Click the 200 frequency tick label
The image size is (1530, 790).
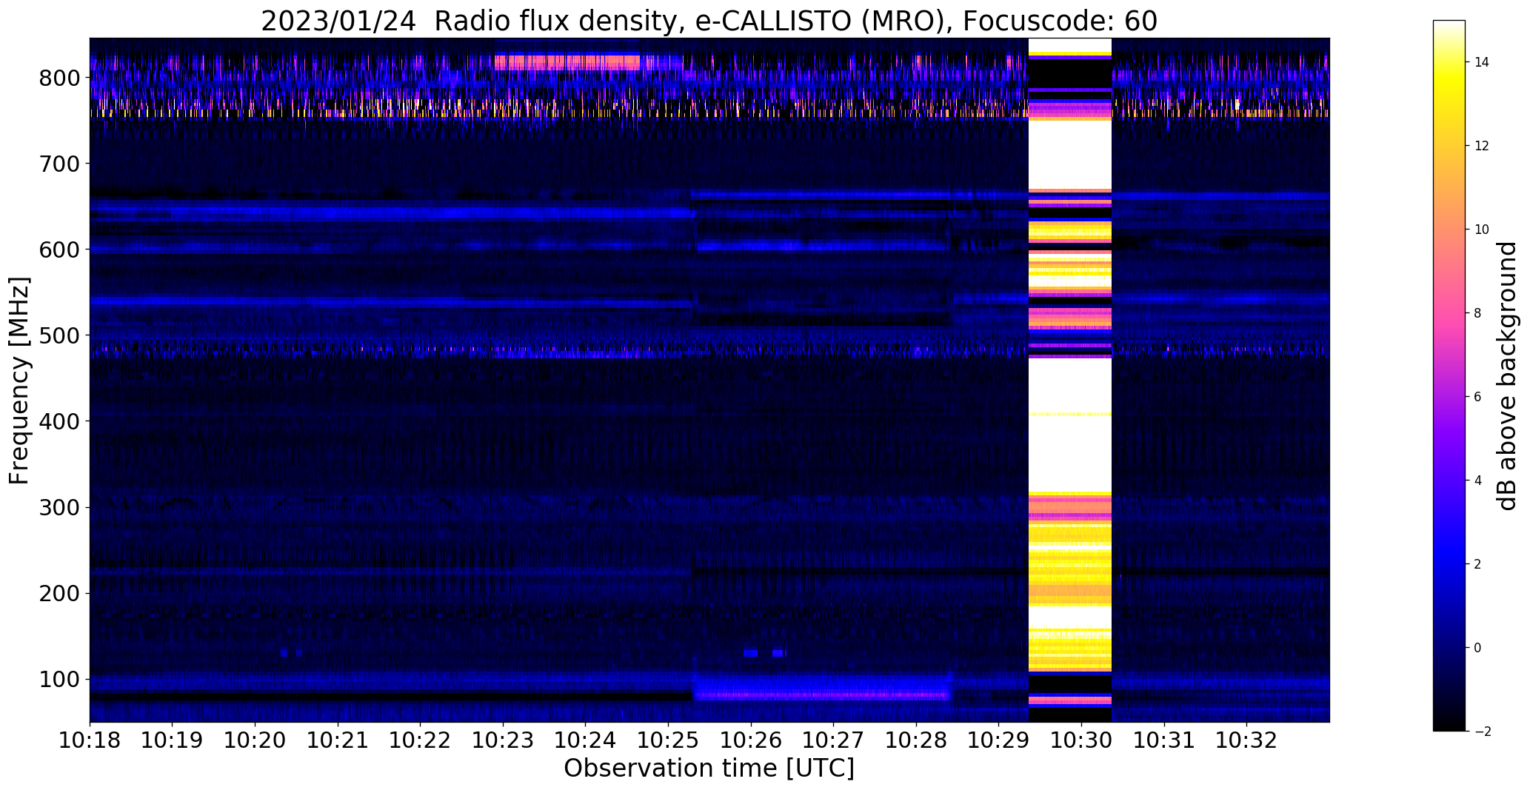coord(60,593)
